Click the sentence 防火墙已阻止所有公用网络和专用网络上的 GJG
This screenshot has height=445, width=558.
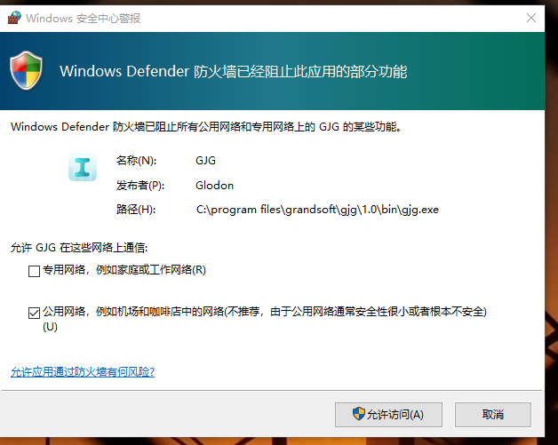(x=226, y=127)
